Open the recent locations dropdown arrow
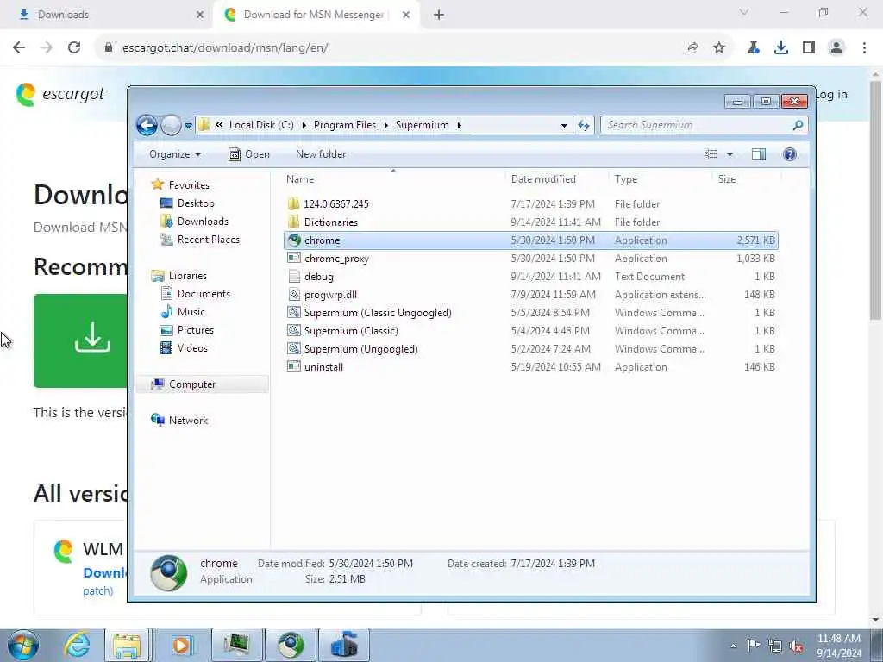 pyautogui.click(x=188, y=126)
